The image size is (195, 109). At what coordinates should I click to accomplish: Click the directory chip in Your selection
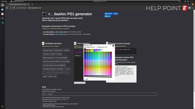click(78, 55)
